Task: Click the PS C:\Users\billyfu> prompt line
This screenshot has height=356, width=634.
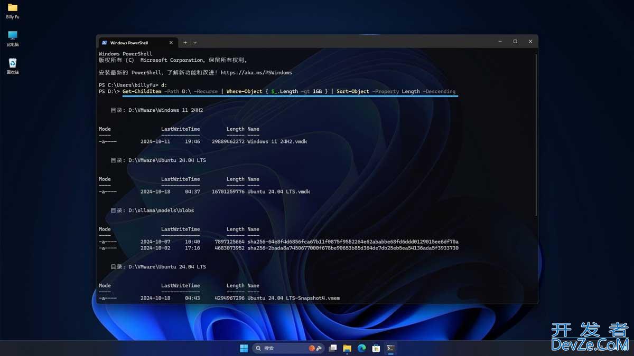Action: click(x=133, y=85)
